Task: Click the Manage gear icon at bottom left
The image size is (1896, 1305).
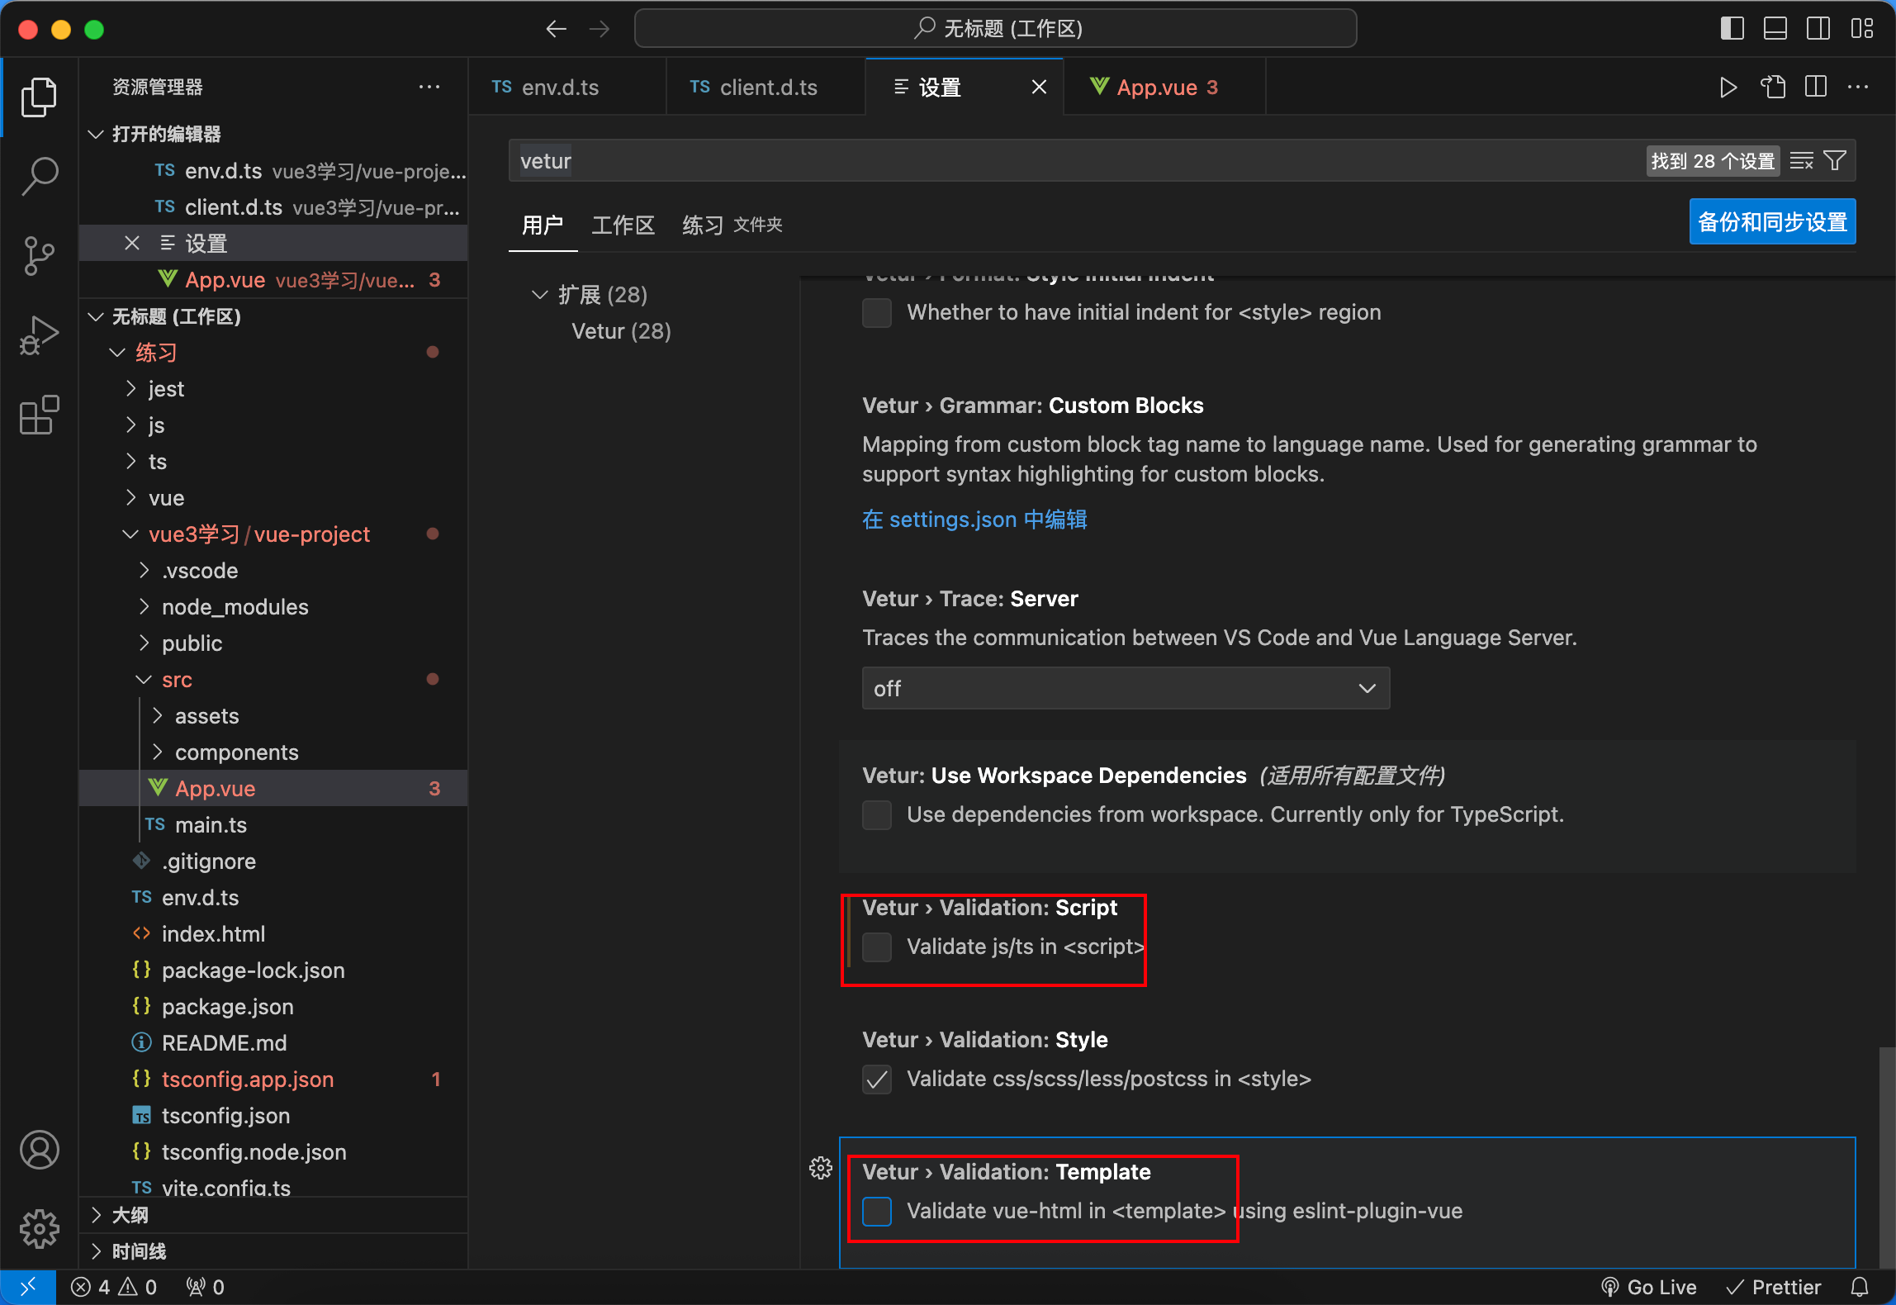Action: pos(39,1229)
